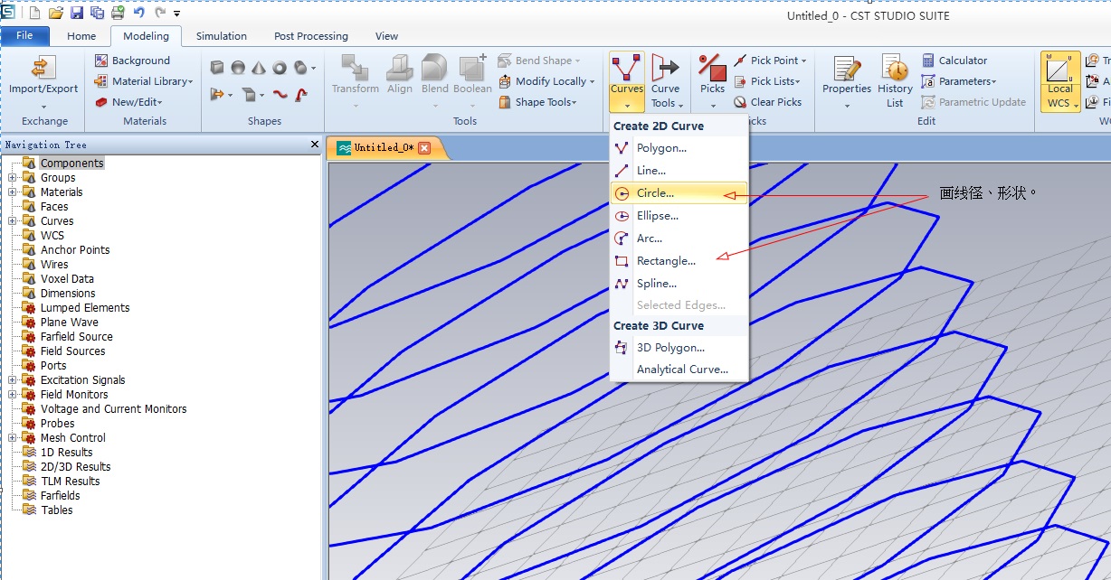Create a torus shape
Image resolution: width=1111 pixels, height=580 pixels.
[280, 68]
